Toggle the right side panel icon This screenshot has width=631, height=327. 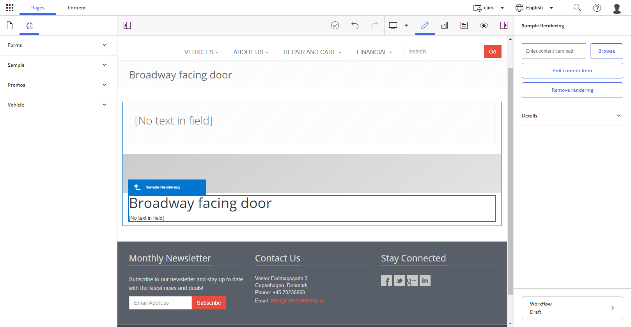click(x=504, y=25)
